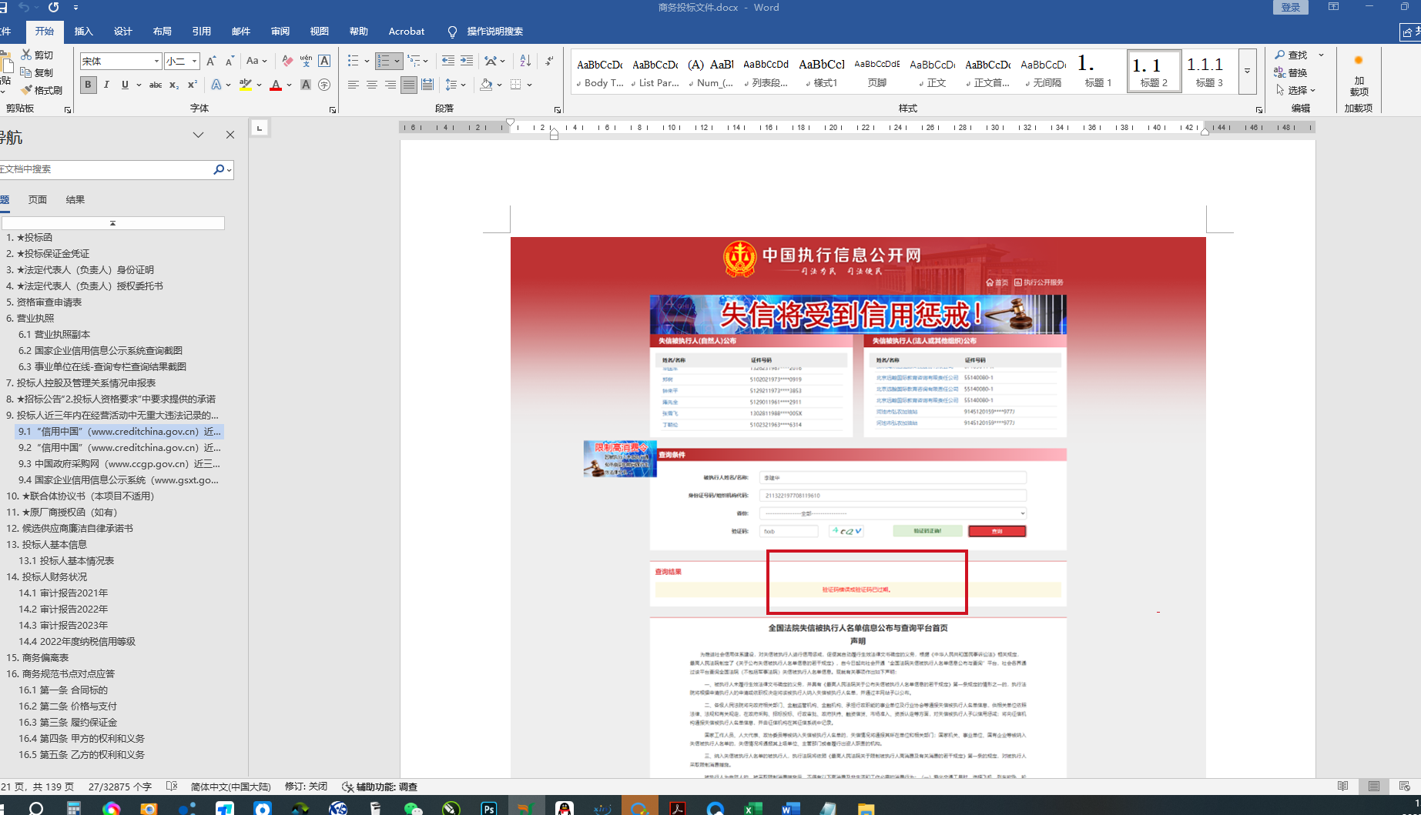Toggle numbered list formatting
This screenshot has width=1421, height=815.
[384, 61]
